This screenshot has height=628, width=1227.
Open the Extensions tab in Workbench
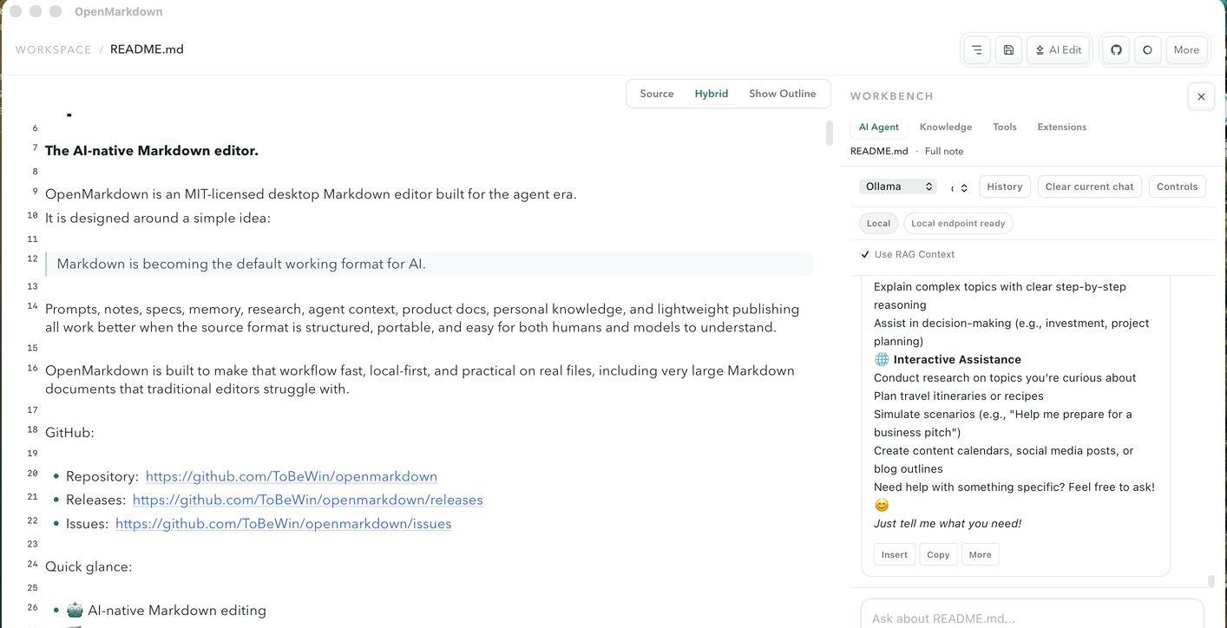click(1061, 127)
